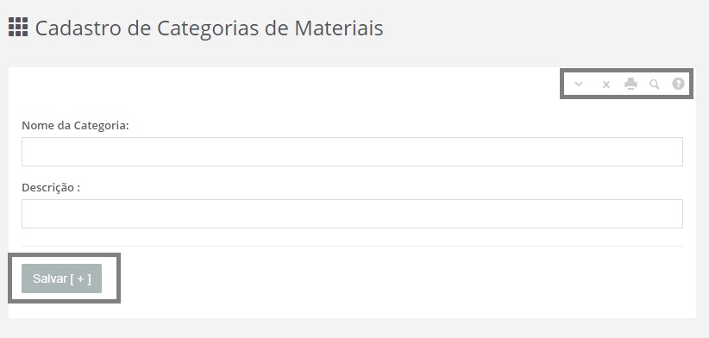Click the Cadastro de Categorias de Materiais heading
Screen dimensions: 709x338
pos(209,28)
